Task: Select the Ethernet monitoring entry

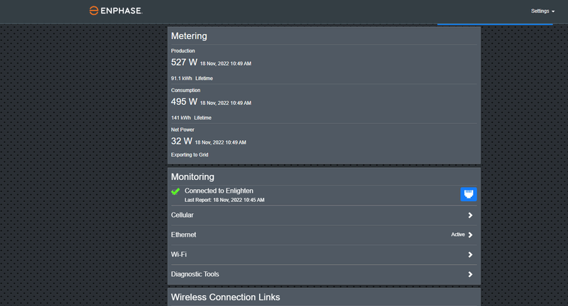Action: pyautogui.click(x=184, y=234)
